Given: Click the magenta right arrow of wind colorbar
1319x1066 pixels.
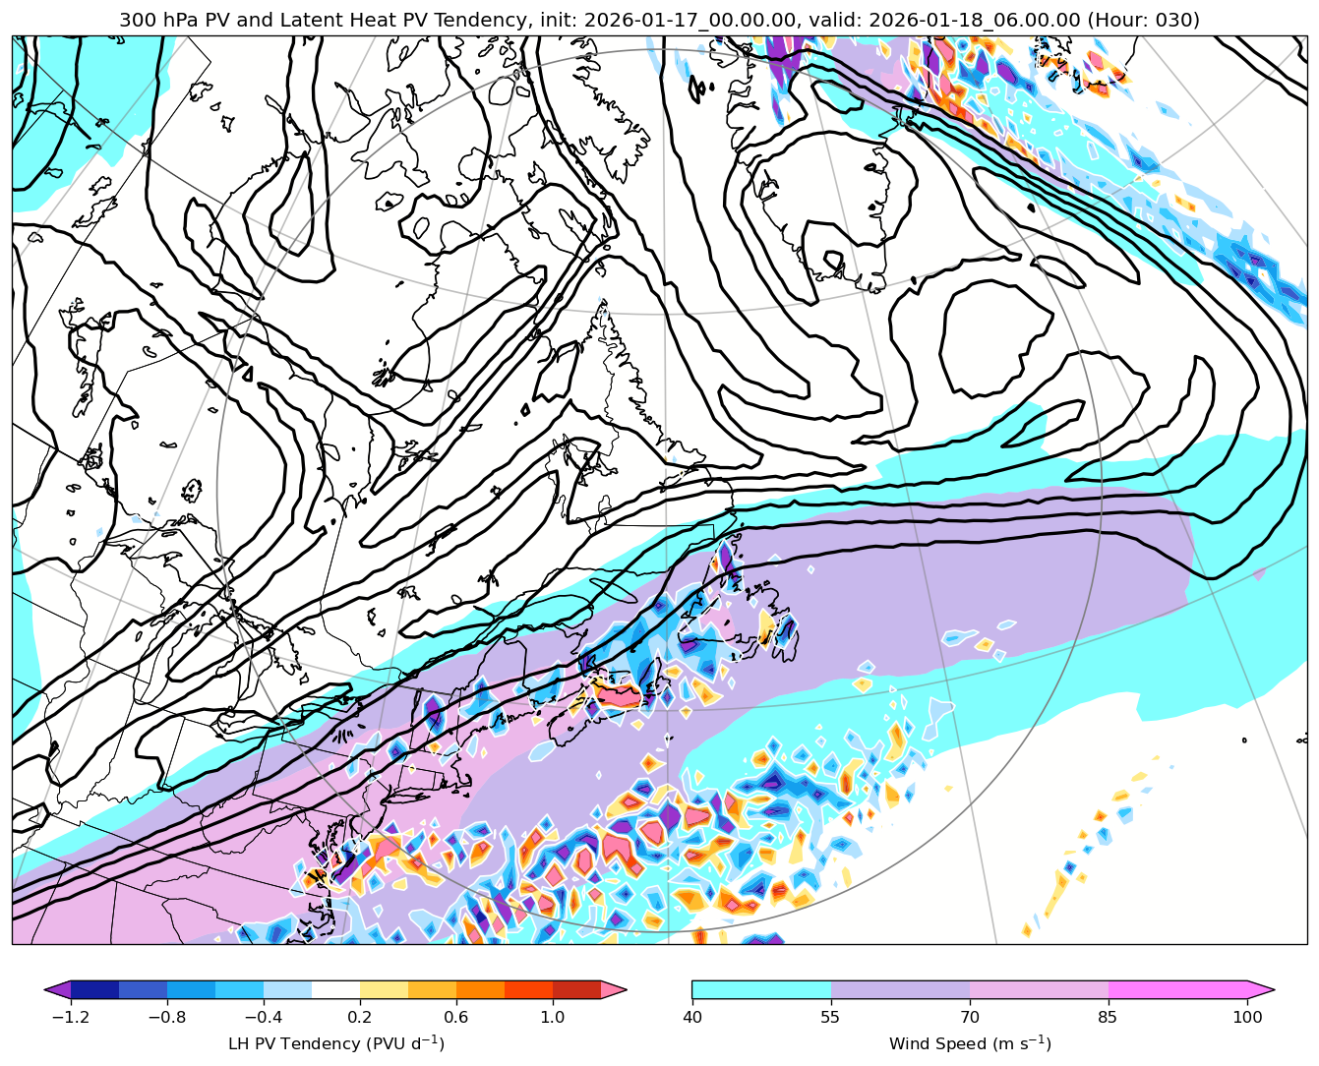Looking at the screenshot, I should (x=1261, y=989).
